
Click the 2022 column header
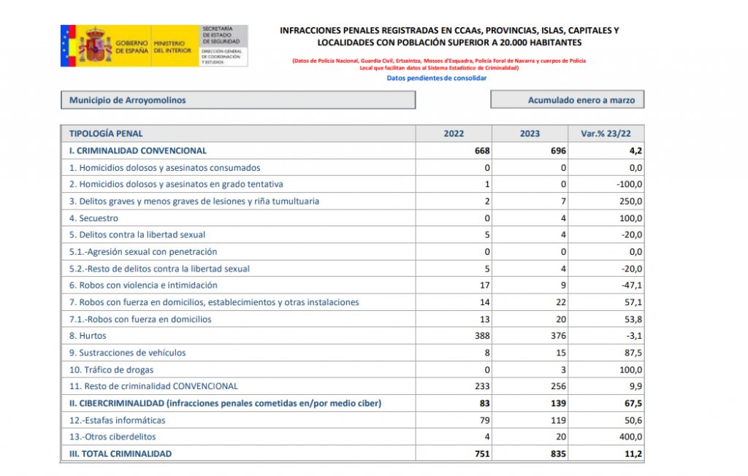click(x=453, y=134)
